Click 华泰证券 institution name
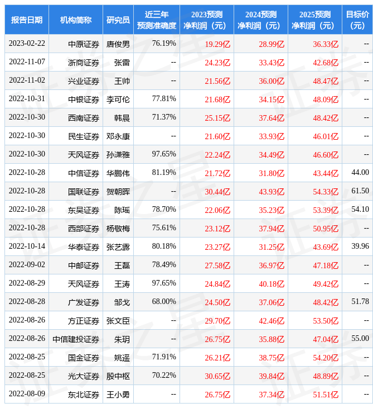This screenshot has width=373, height=408. (84, 248)
